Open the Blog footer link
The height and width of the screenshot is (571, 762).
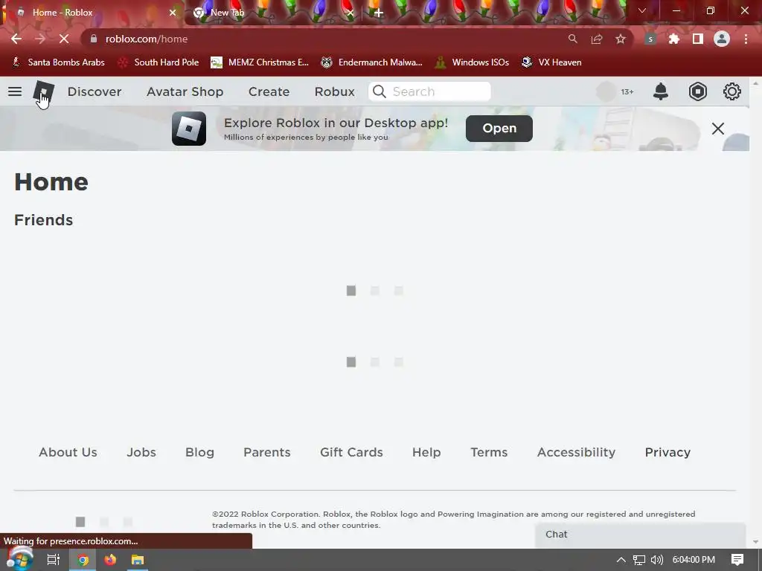click(x=199, y=452)
